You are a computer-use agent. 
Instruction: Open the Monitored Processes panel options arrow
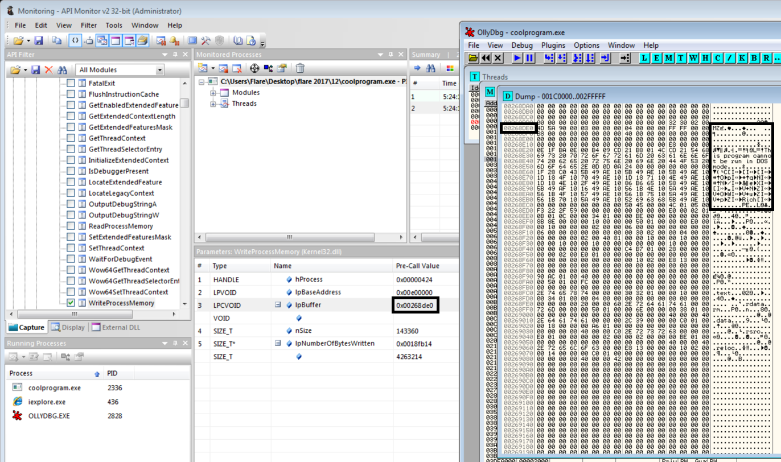[381, 54]
